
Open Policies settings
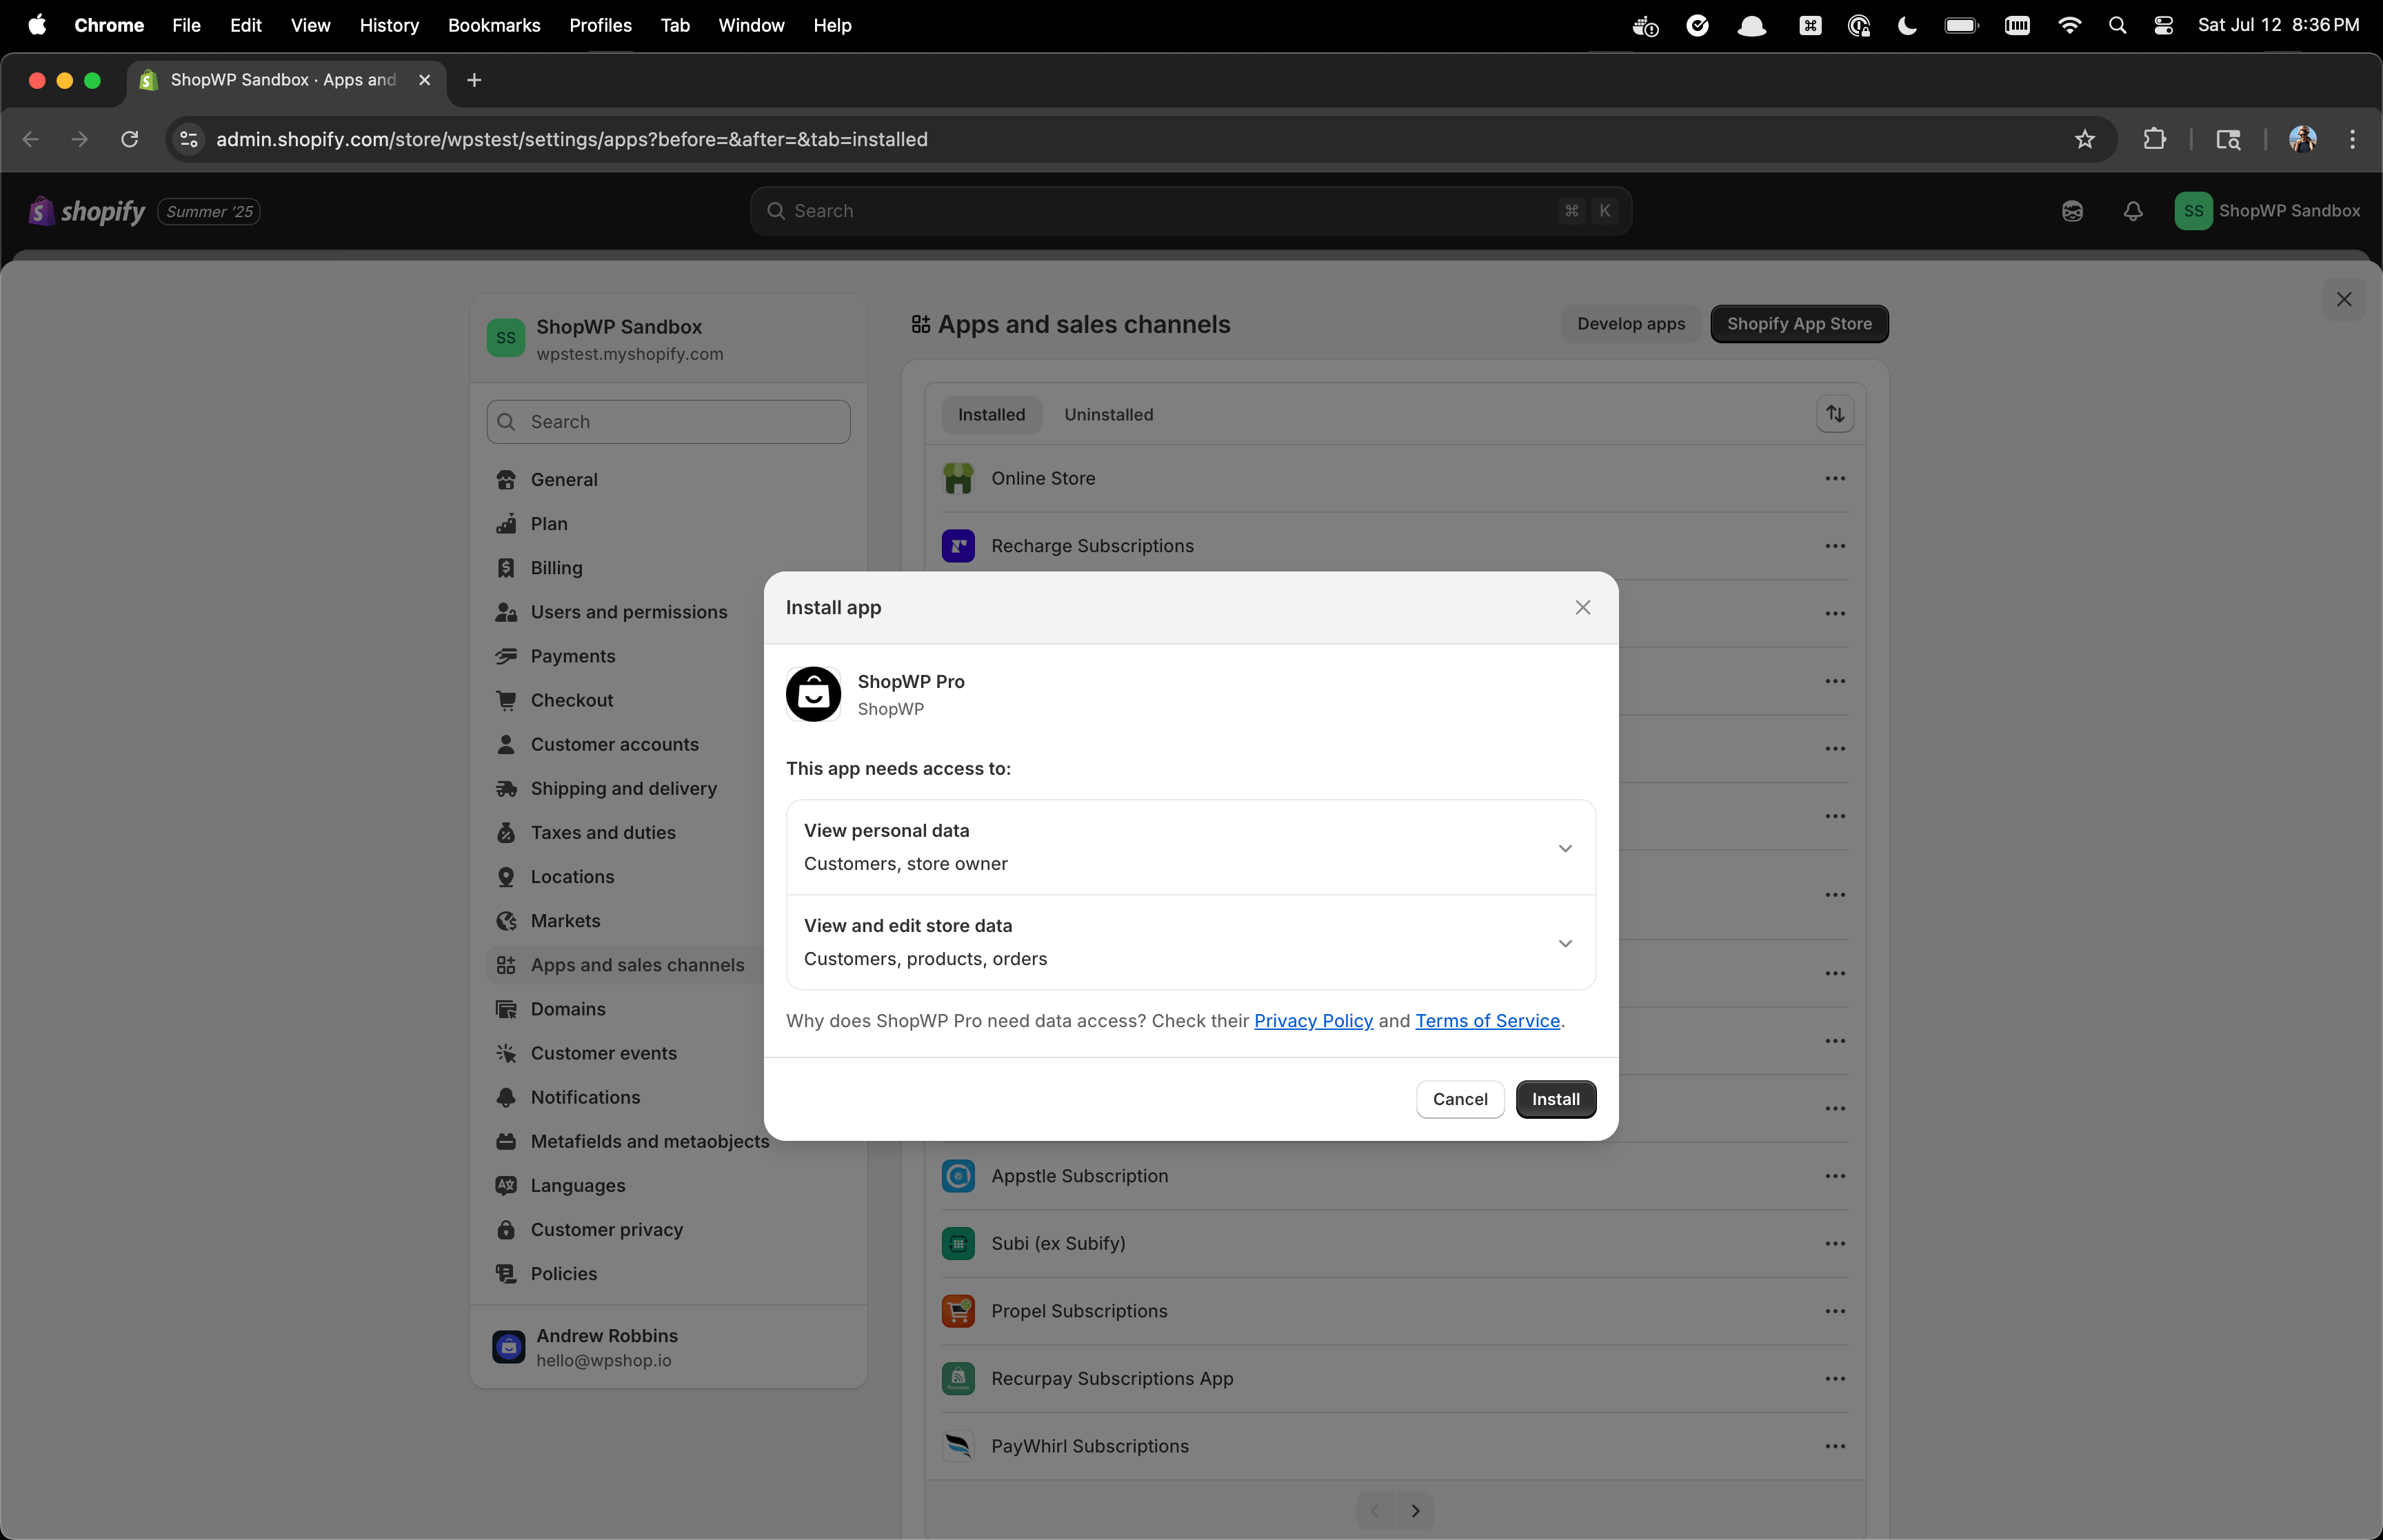[x=668, y=1273]
